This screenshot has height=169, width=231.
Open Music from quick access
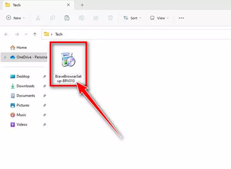18,115
